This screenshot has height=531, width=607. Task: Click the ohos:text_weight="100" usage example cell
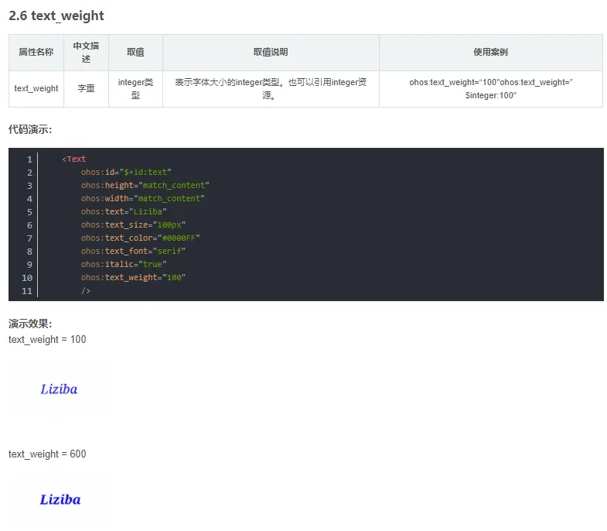(x=491, y=89)
